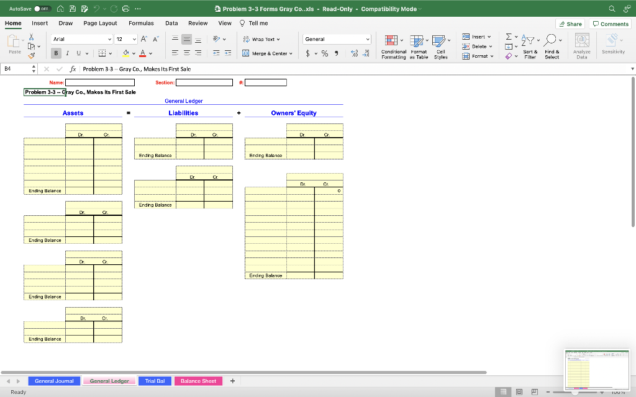This screenshot has height=397, width=636.
Task: Click the Format Painter brush icon
Action: (31, 56)
